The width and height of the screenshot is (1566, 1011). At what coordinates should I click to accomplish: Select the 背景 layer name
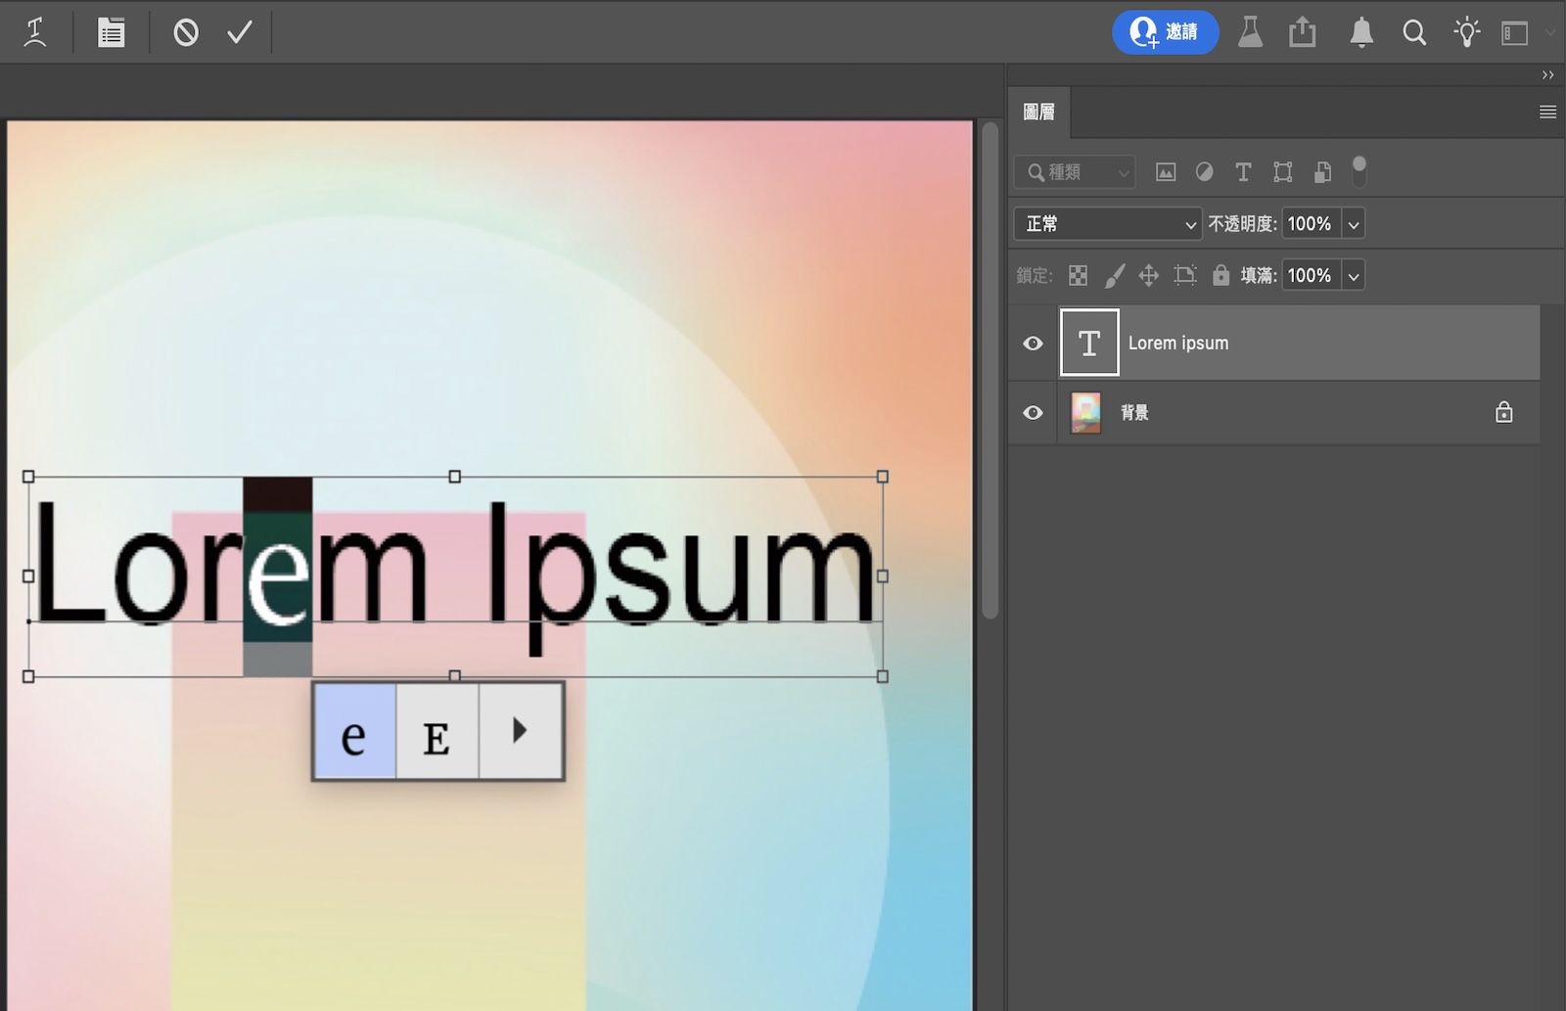(1134, 413)
